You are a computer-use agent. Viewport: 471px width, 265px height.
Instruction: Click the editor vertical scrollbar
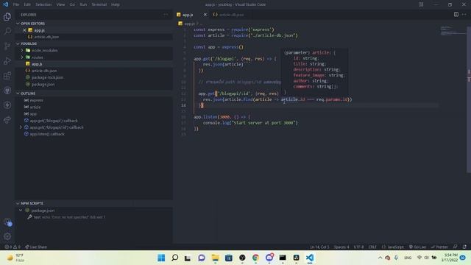469,99
